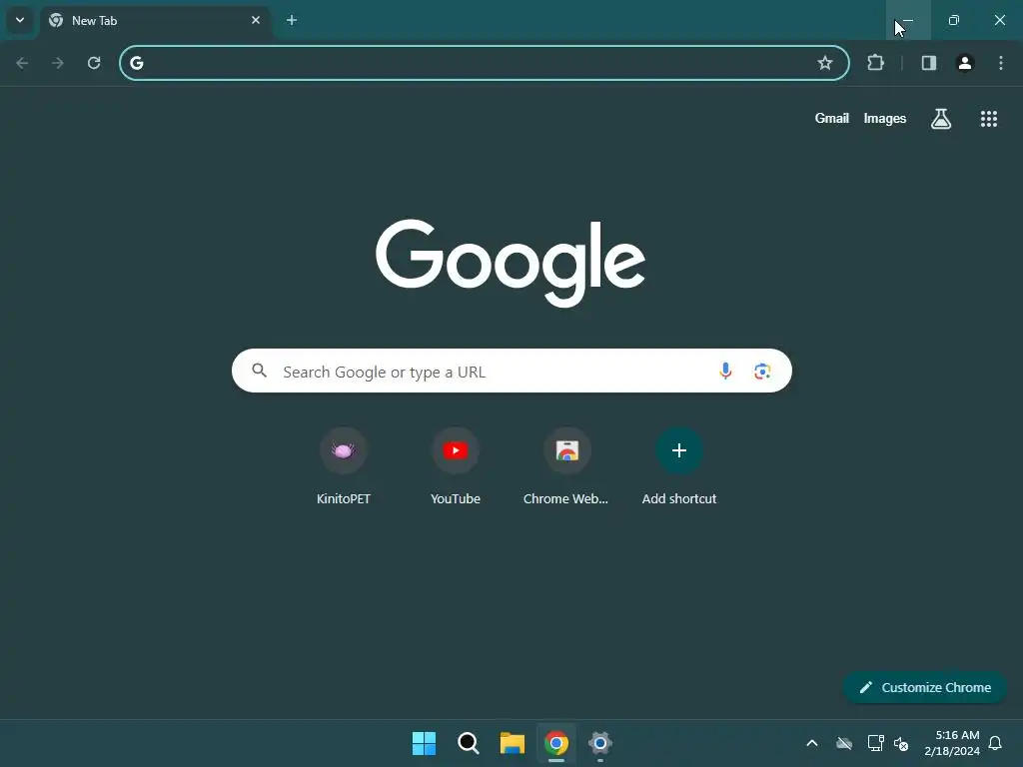Close the Chrome window
Image resolution: width=1023 pixels, height=767 pixels.
999,20
